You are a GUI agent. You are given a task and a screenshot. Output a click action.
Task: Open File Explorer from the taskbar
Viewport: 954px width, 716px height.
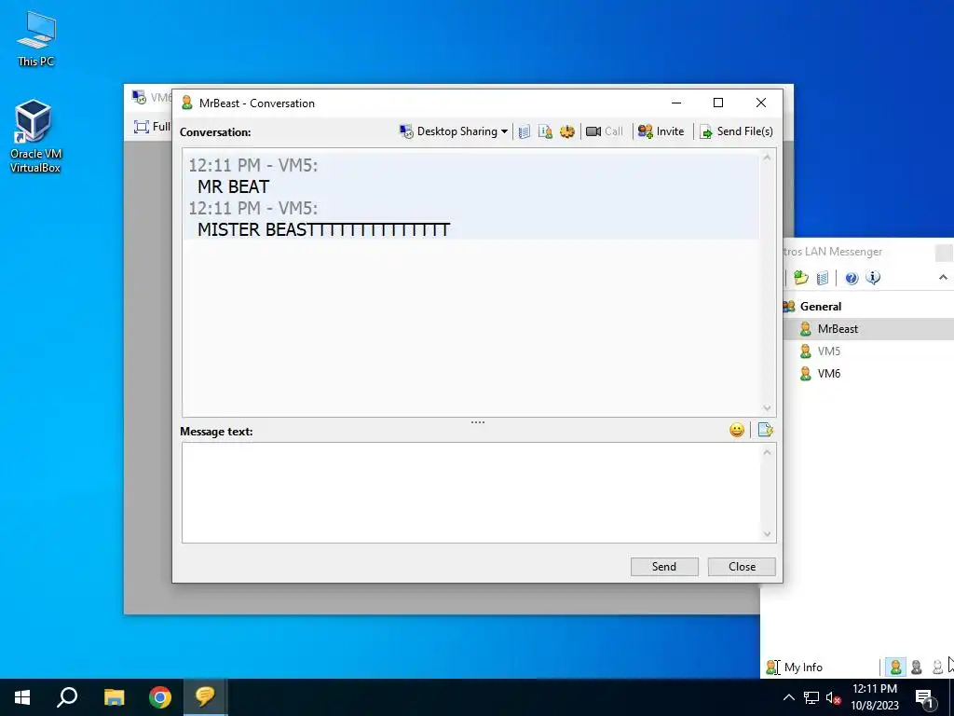coord(114,697)
